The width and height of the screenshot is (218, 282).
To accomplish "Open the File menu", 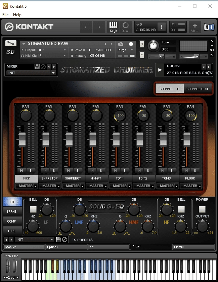I will point(5,15).
